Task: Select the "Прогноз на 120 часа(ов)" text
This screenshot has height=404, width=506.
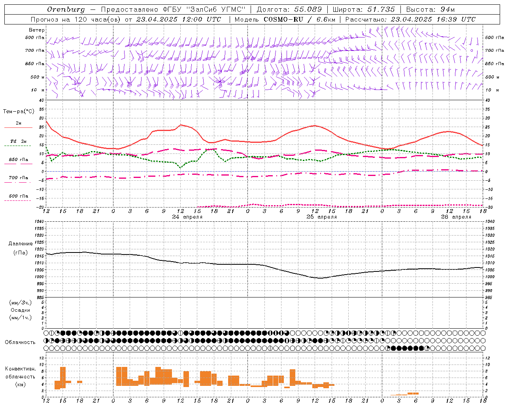Action: pyautogui.click(x=76, y=19)
